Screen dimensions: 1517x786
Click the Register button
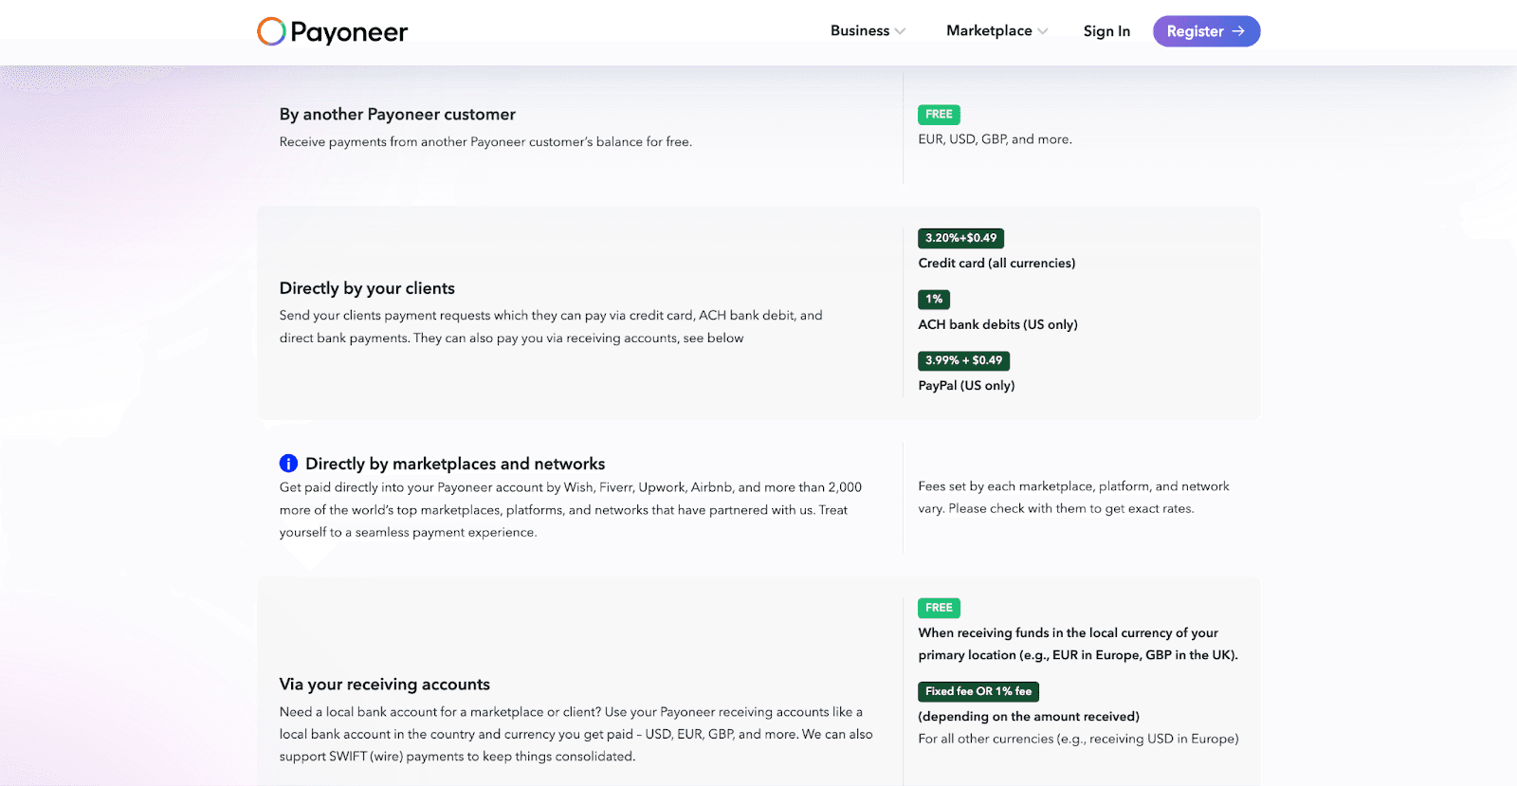(x=1206, y=31)
